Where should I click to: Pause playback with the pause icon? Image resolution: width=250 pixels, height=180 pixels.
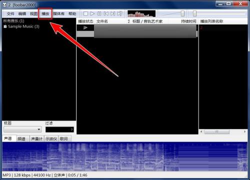pos(99,13)
